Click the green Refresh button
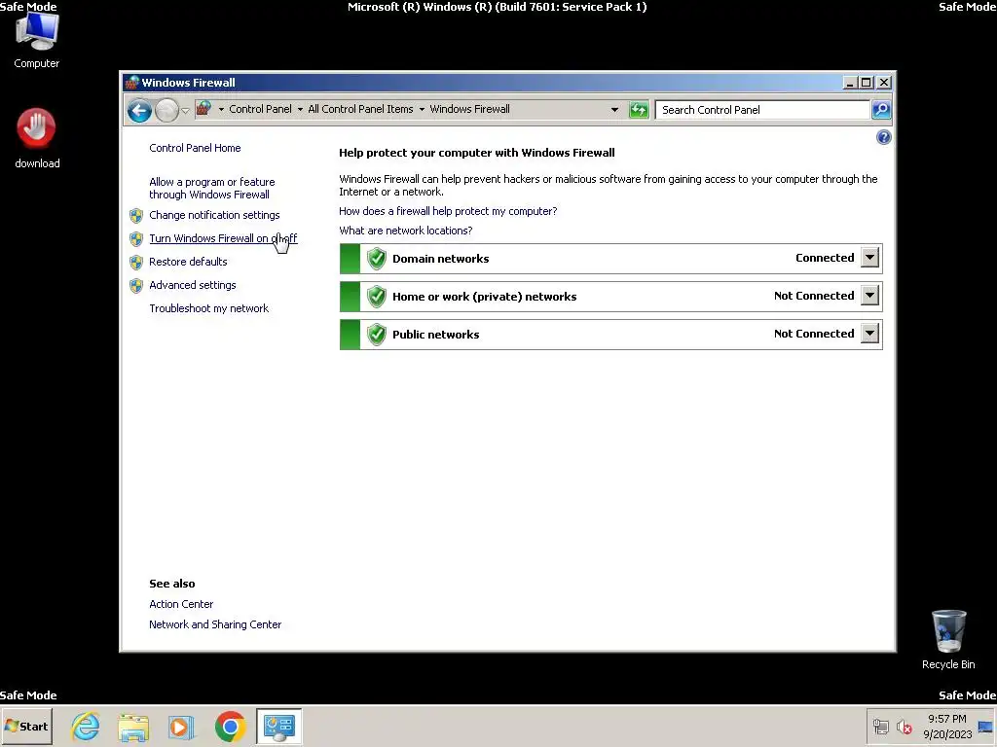The width and height of the screenshot is (997, 747). tap(639, 110)
